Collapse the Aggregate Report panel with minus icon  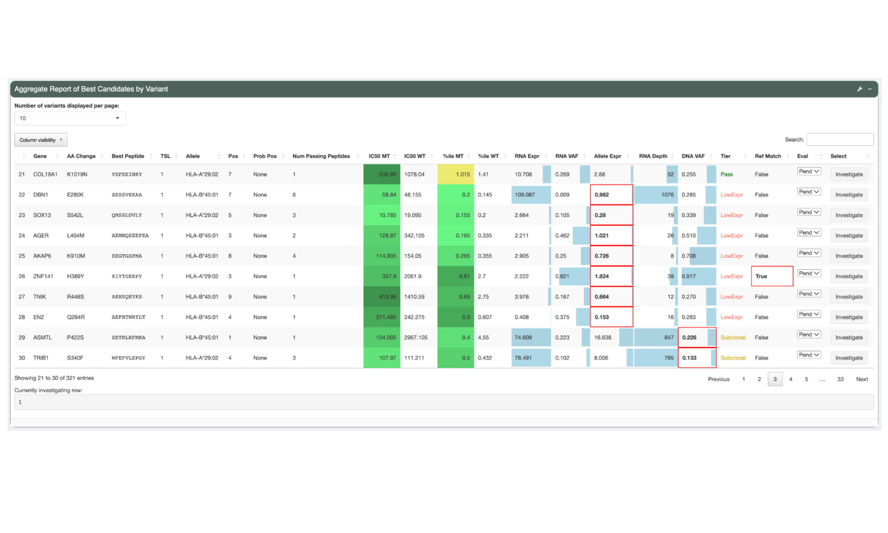tap(869, 89)
